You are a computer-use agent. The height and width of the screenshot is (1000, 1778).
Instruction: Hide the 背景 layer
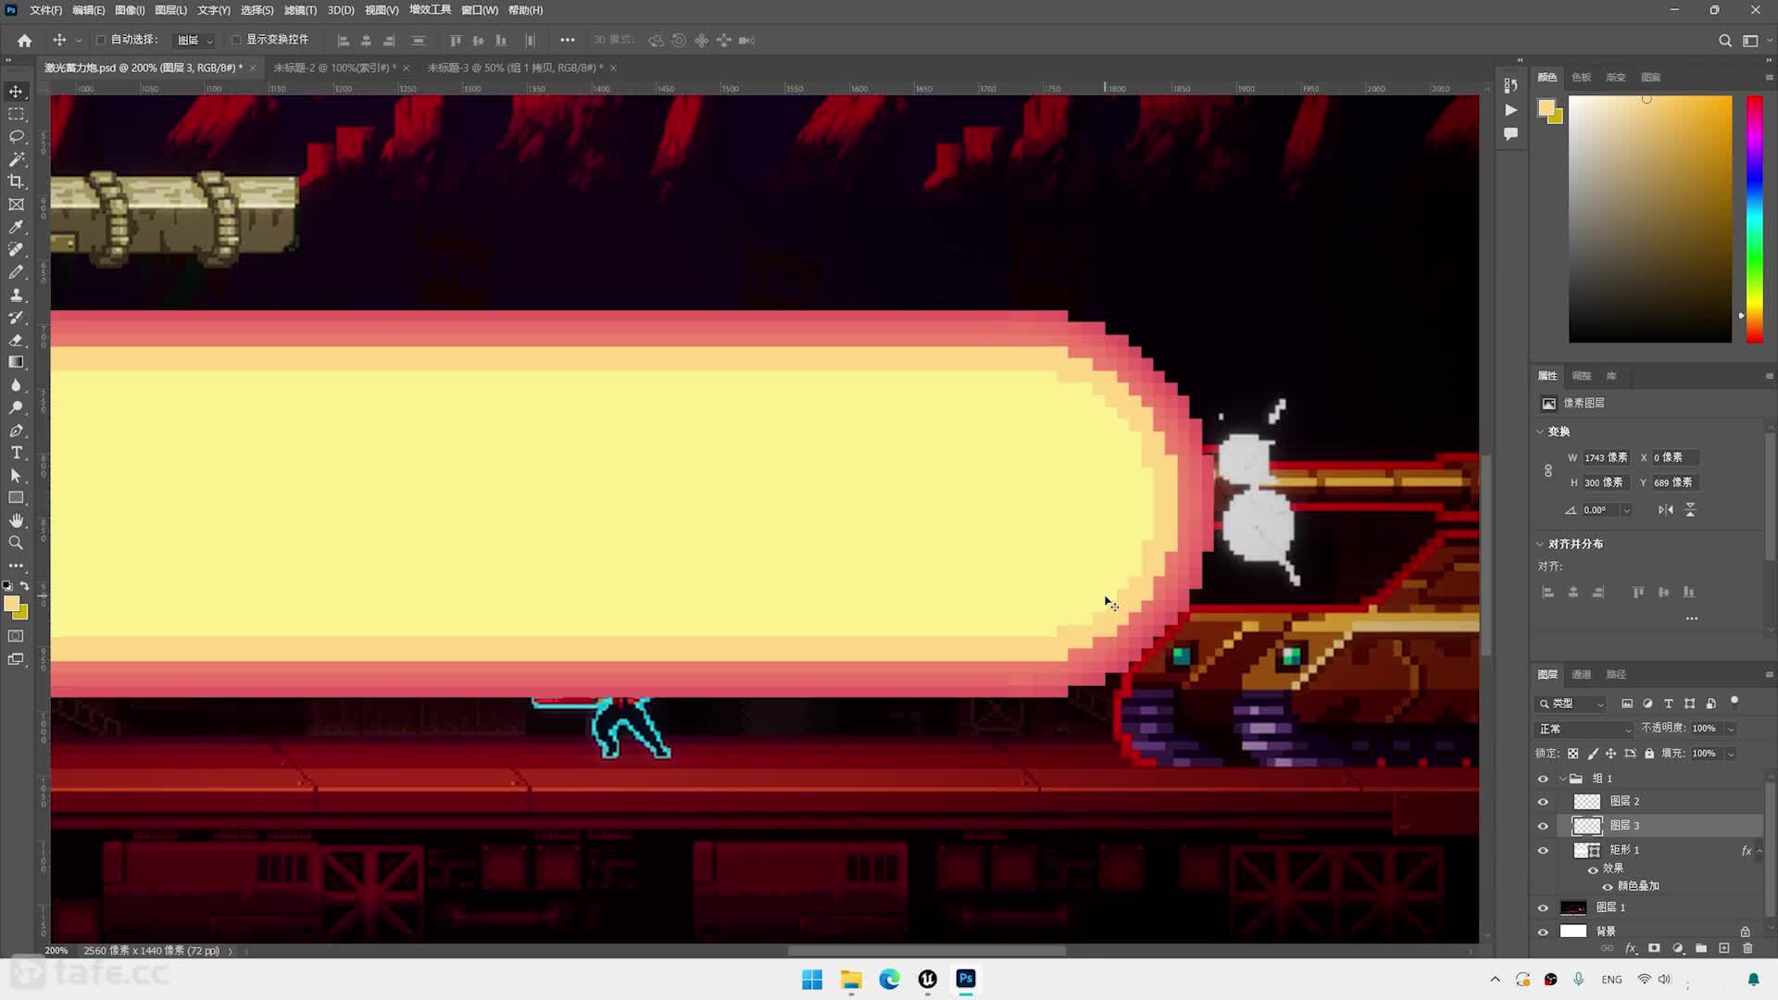click(1543, 932)
